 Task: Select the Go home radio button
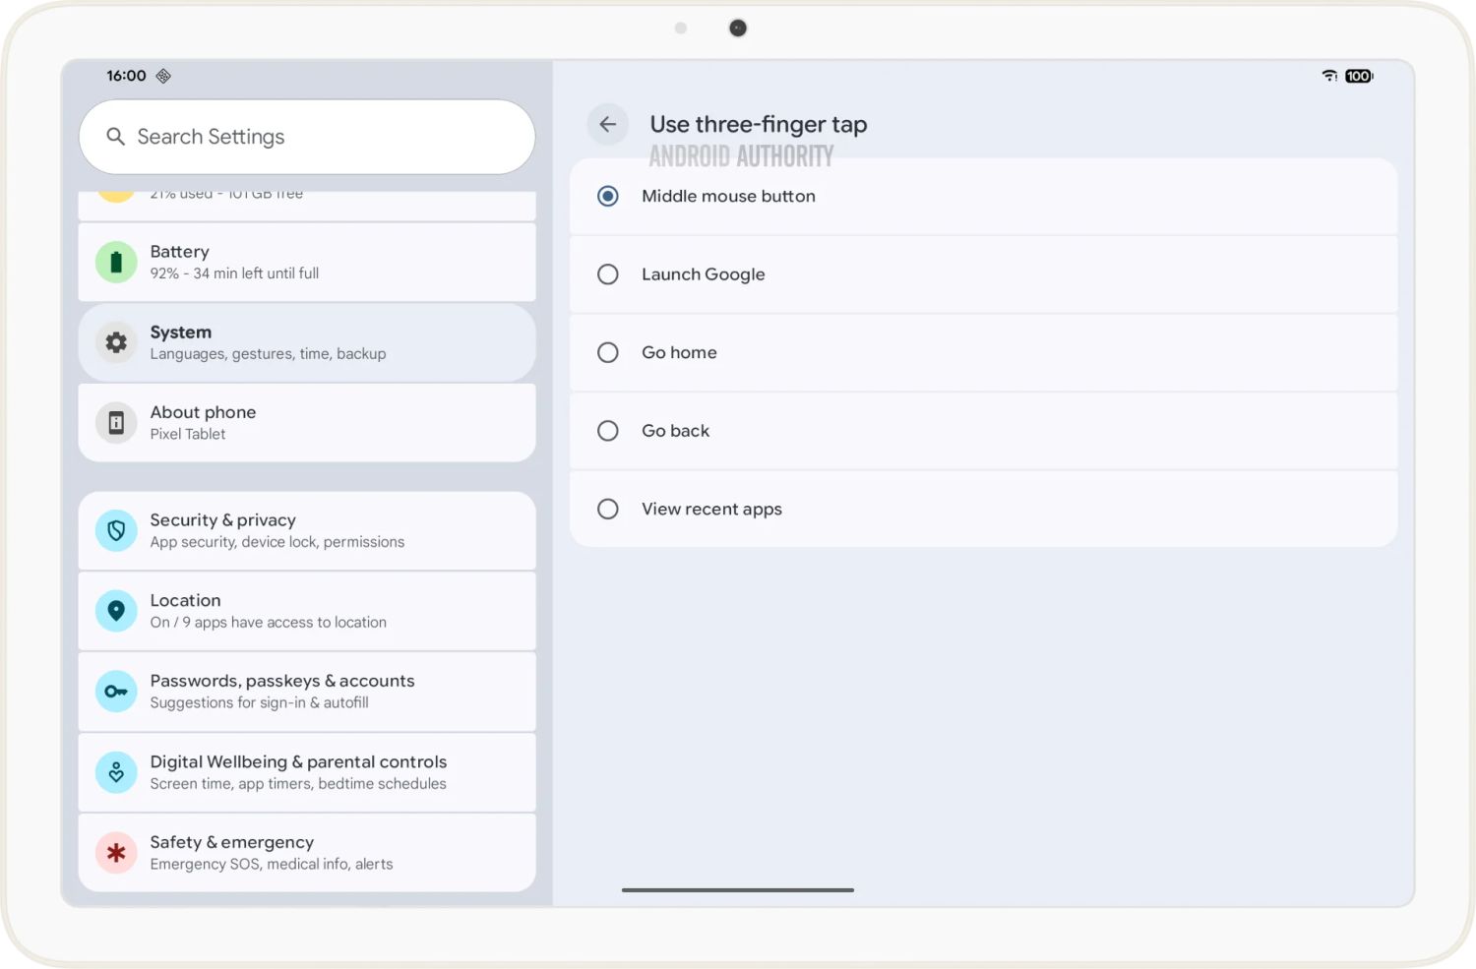(608, 352)
